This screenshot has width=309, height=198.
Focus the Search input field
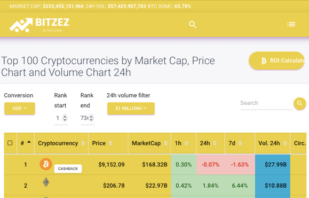pos(266,103)
